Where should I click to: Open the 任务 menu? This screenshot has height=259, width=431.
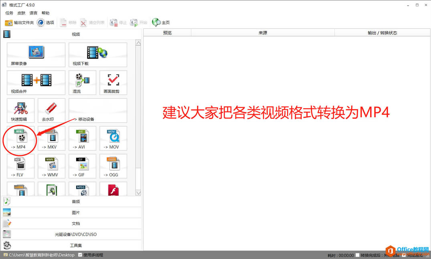pos(9,13)
